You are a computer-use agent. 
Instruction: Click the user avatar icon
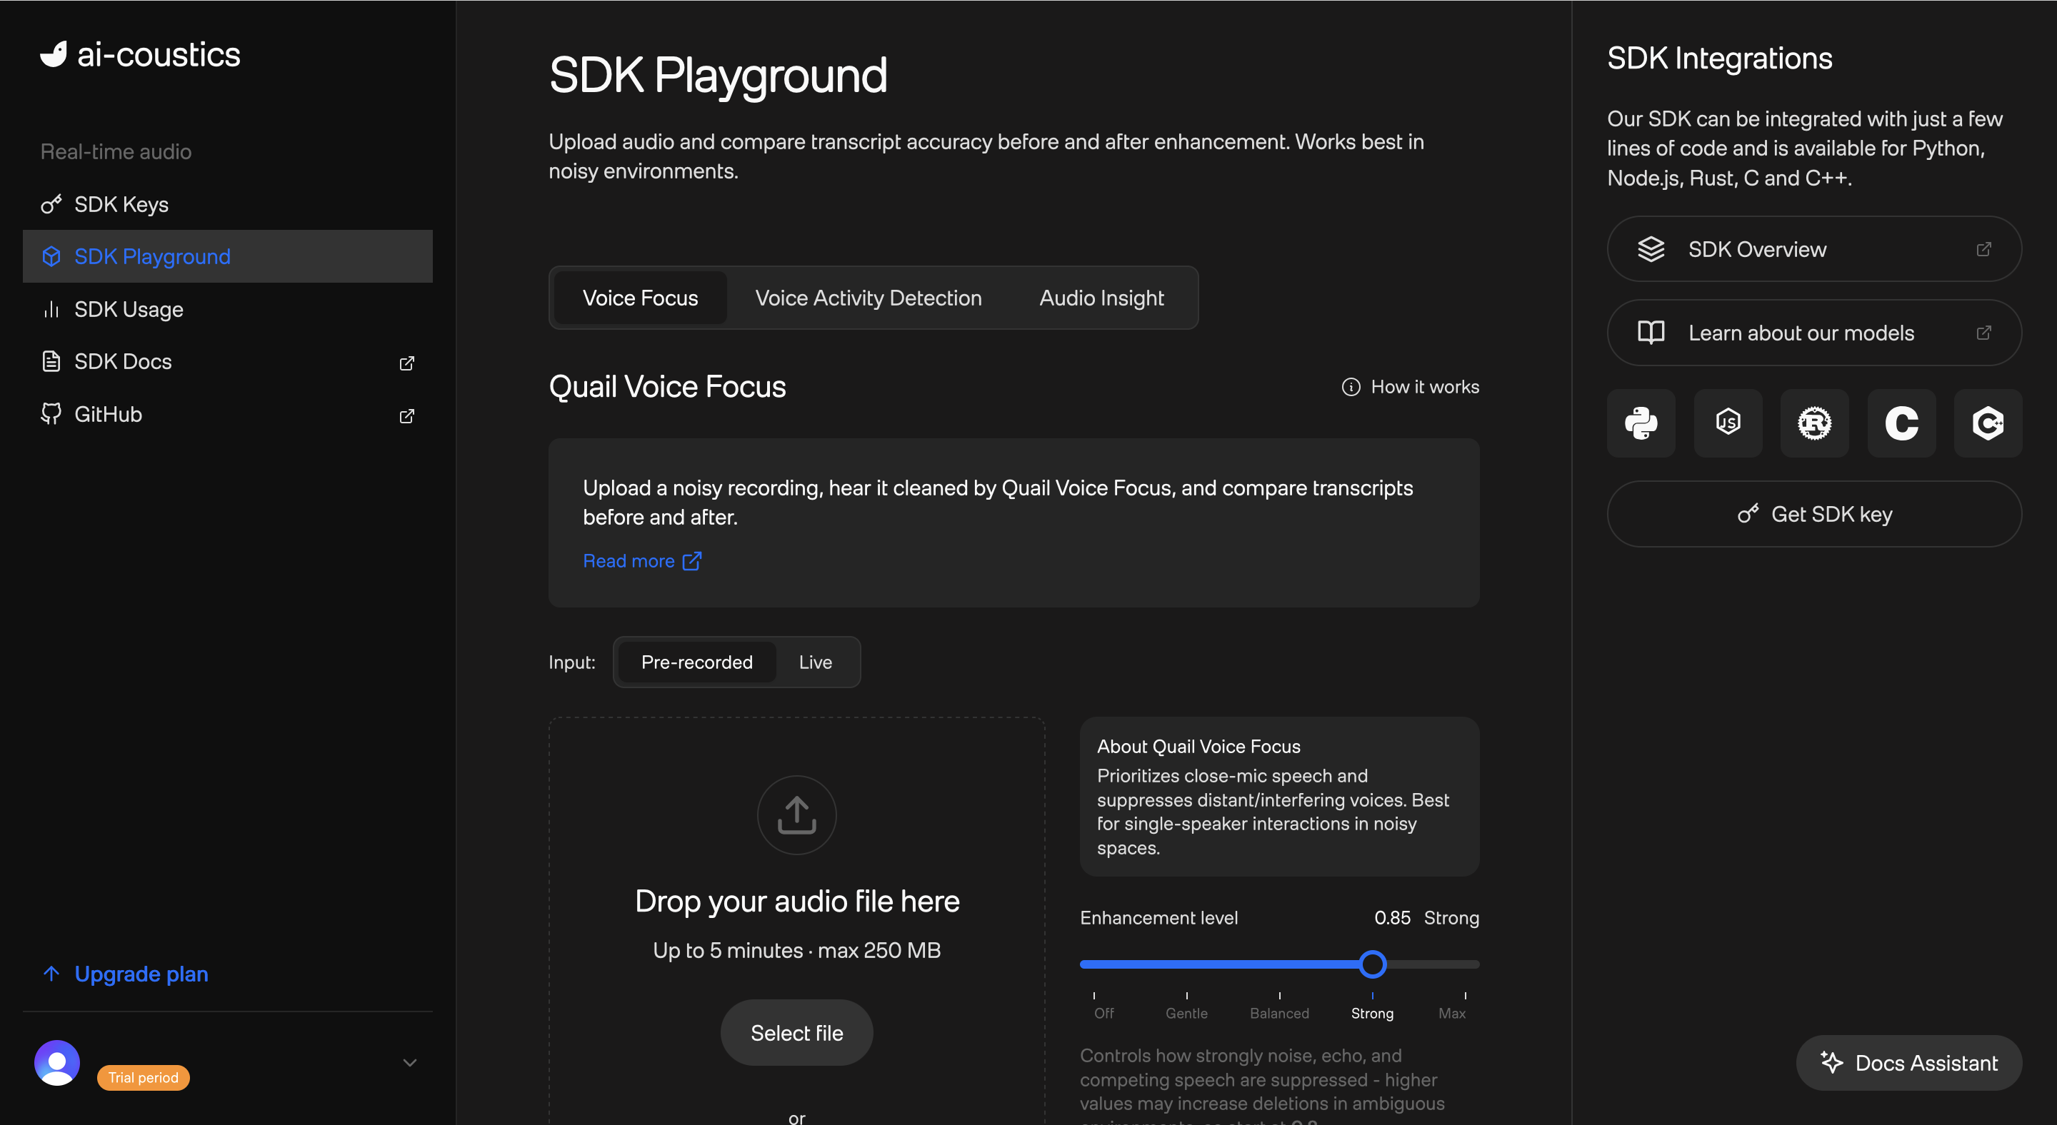56,1063
